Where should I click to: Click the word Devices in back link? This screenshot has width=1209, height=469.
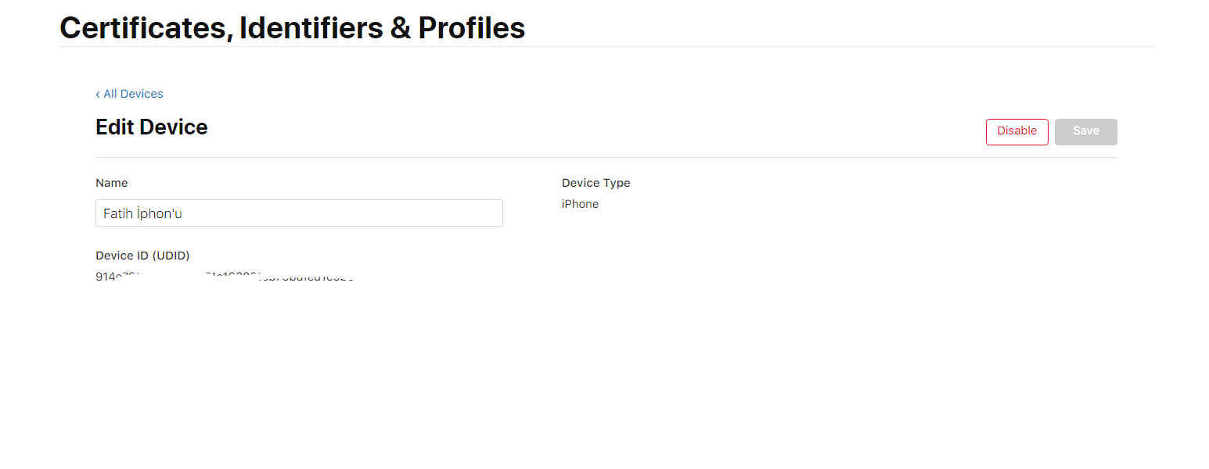point(142,94)
